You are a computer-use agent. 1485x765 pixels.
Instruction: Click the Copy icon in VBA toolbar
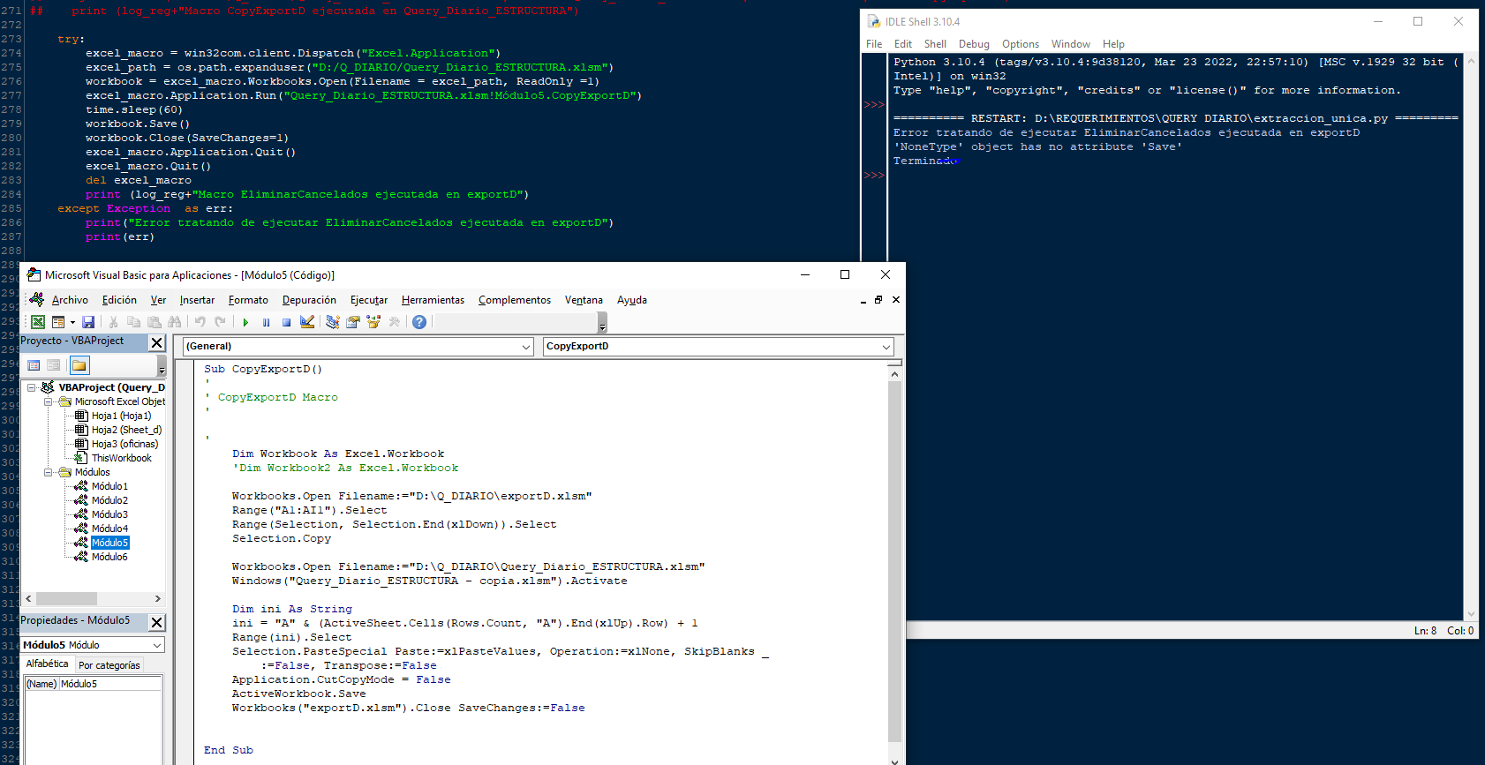coord(133,322)
